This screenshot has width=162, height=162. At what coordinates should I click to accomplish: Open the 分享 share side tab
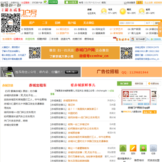tap(160, 29)
